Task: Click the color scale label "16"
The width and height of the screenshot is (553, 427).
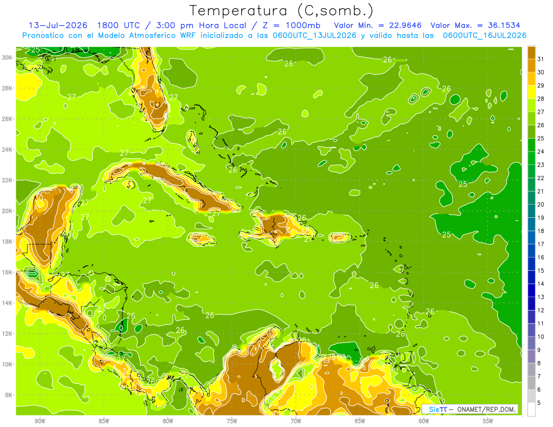Action: (541, 257)
